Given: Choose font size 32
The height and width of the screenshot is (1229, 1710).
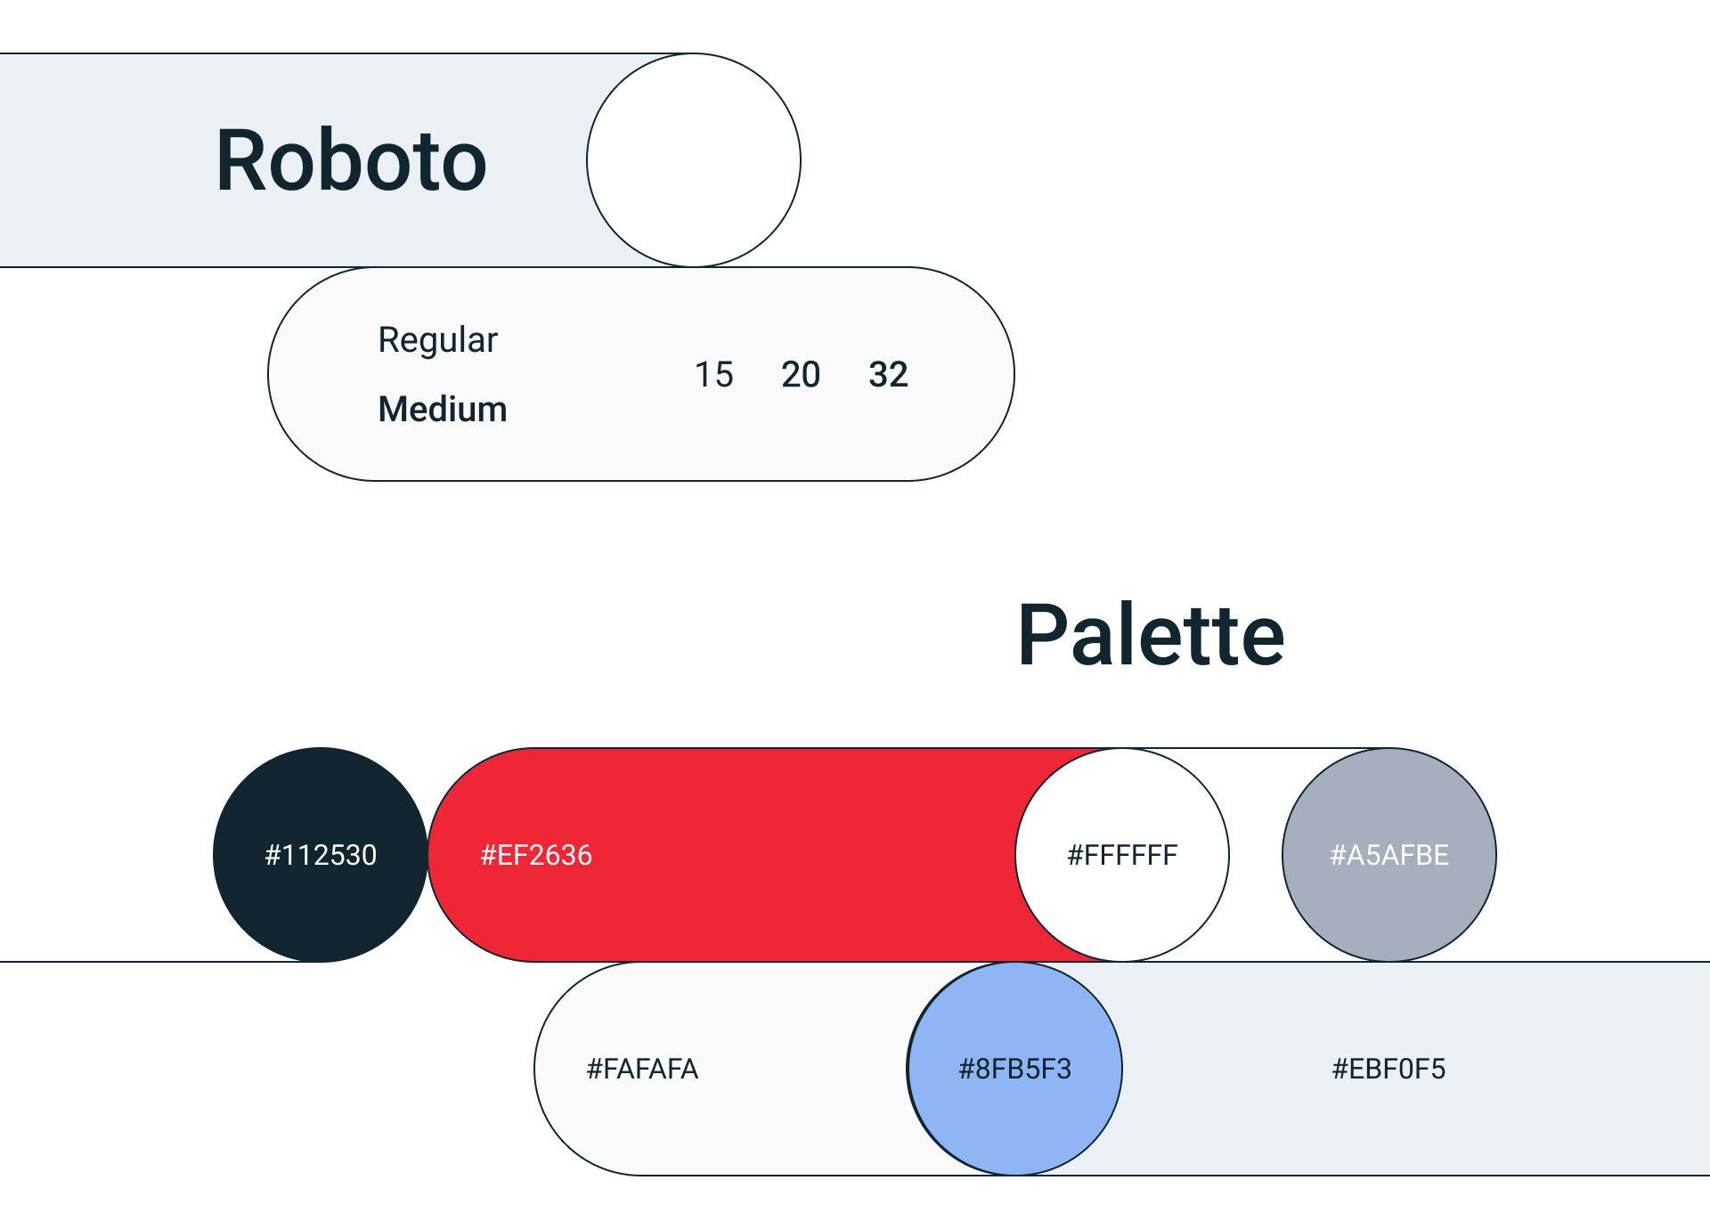Looking at the screenshot, I should [888, 375].
